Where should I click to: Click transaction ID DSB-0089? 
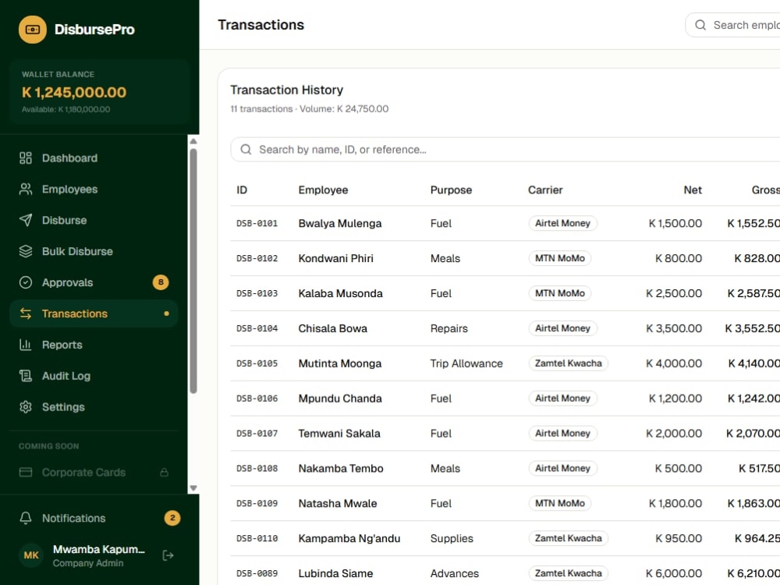pos(257,573)
